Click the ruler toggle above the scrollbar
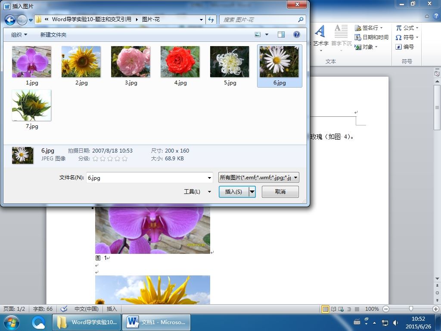441x331 pixels. point(437,73)
